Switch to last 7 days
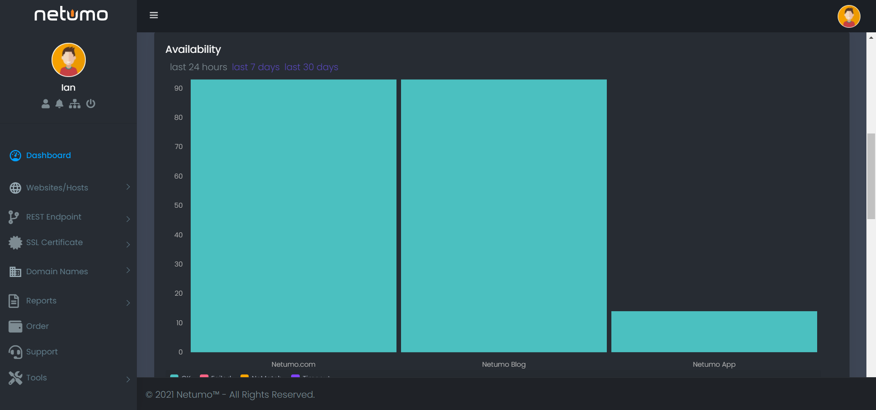Viewport: 876px width, 410px height. pyautogui.click(x=255, y=67)
